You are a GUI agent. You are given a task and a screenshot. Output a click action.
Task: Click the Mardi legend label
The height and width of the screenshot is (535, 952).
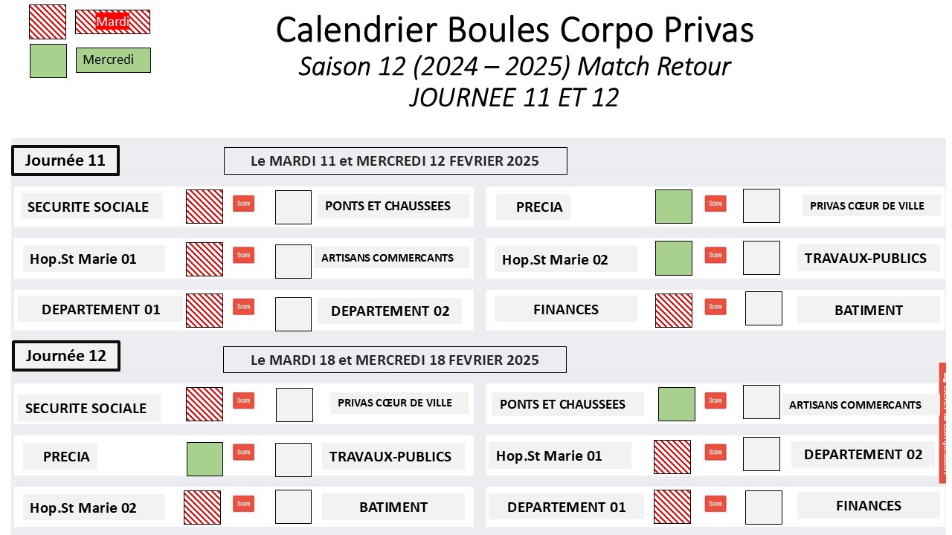113,22
